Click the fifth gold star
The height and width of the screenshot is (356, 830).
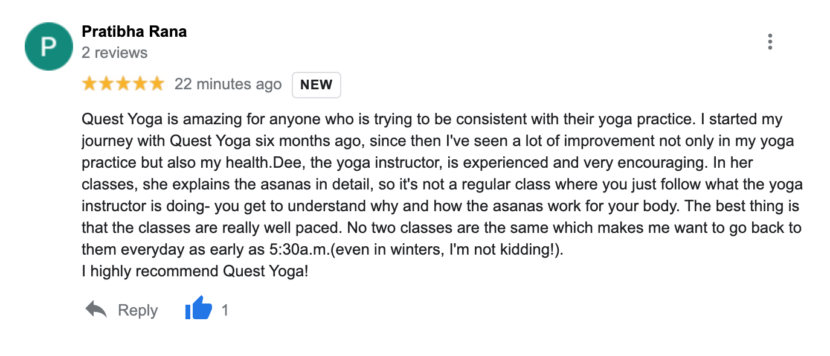pos(156,84)
